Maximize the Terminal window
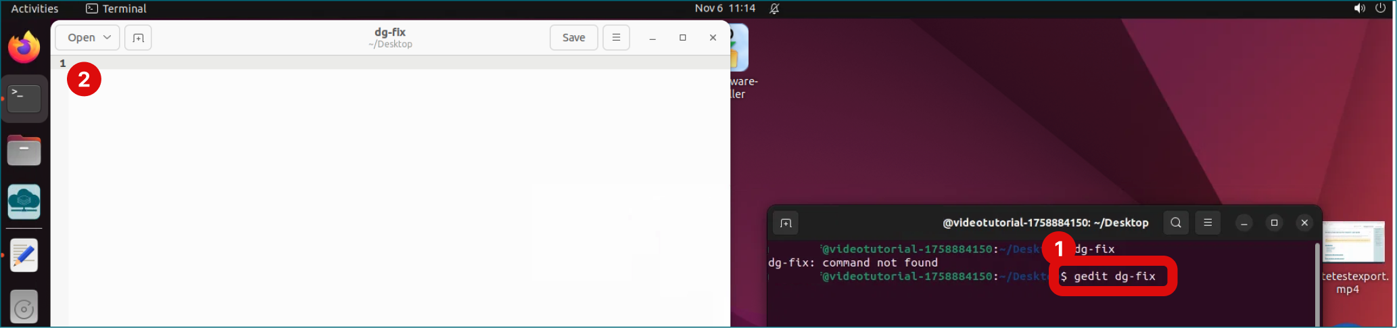1397x328 pixels. pyautogui.click(x=1275, y=222)
